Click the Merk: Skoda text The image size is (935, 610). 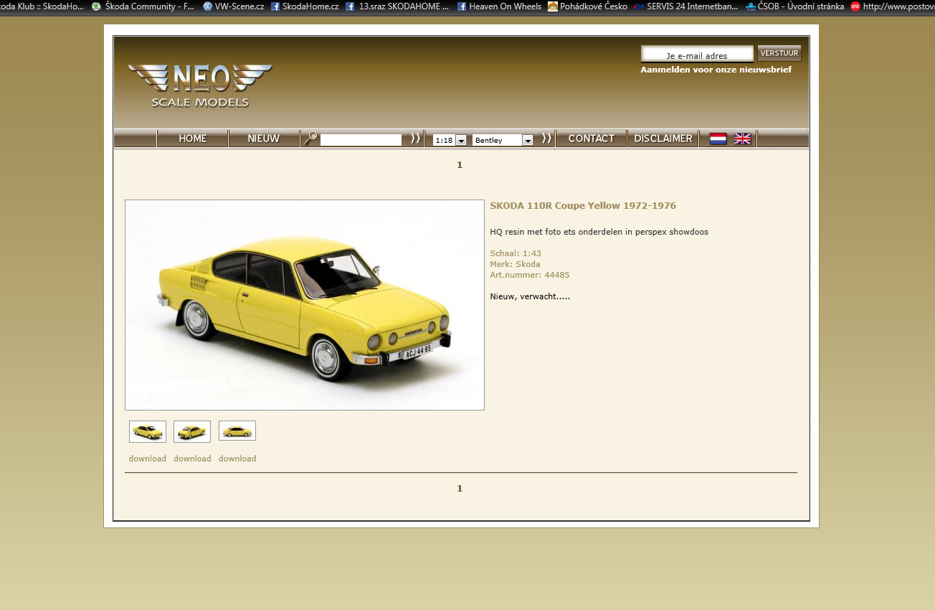516,264
